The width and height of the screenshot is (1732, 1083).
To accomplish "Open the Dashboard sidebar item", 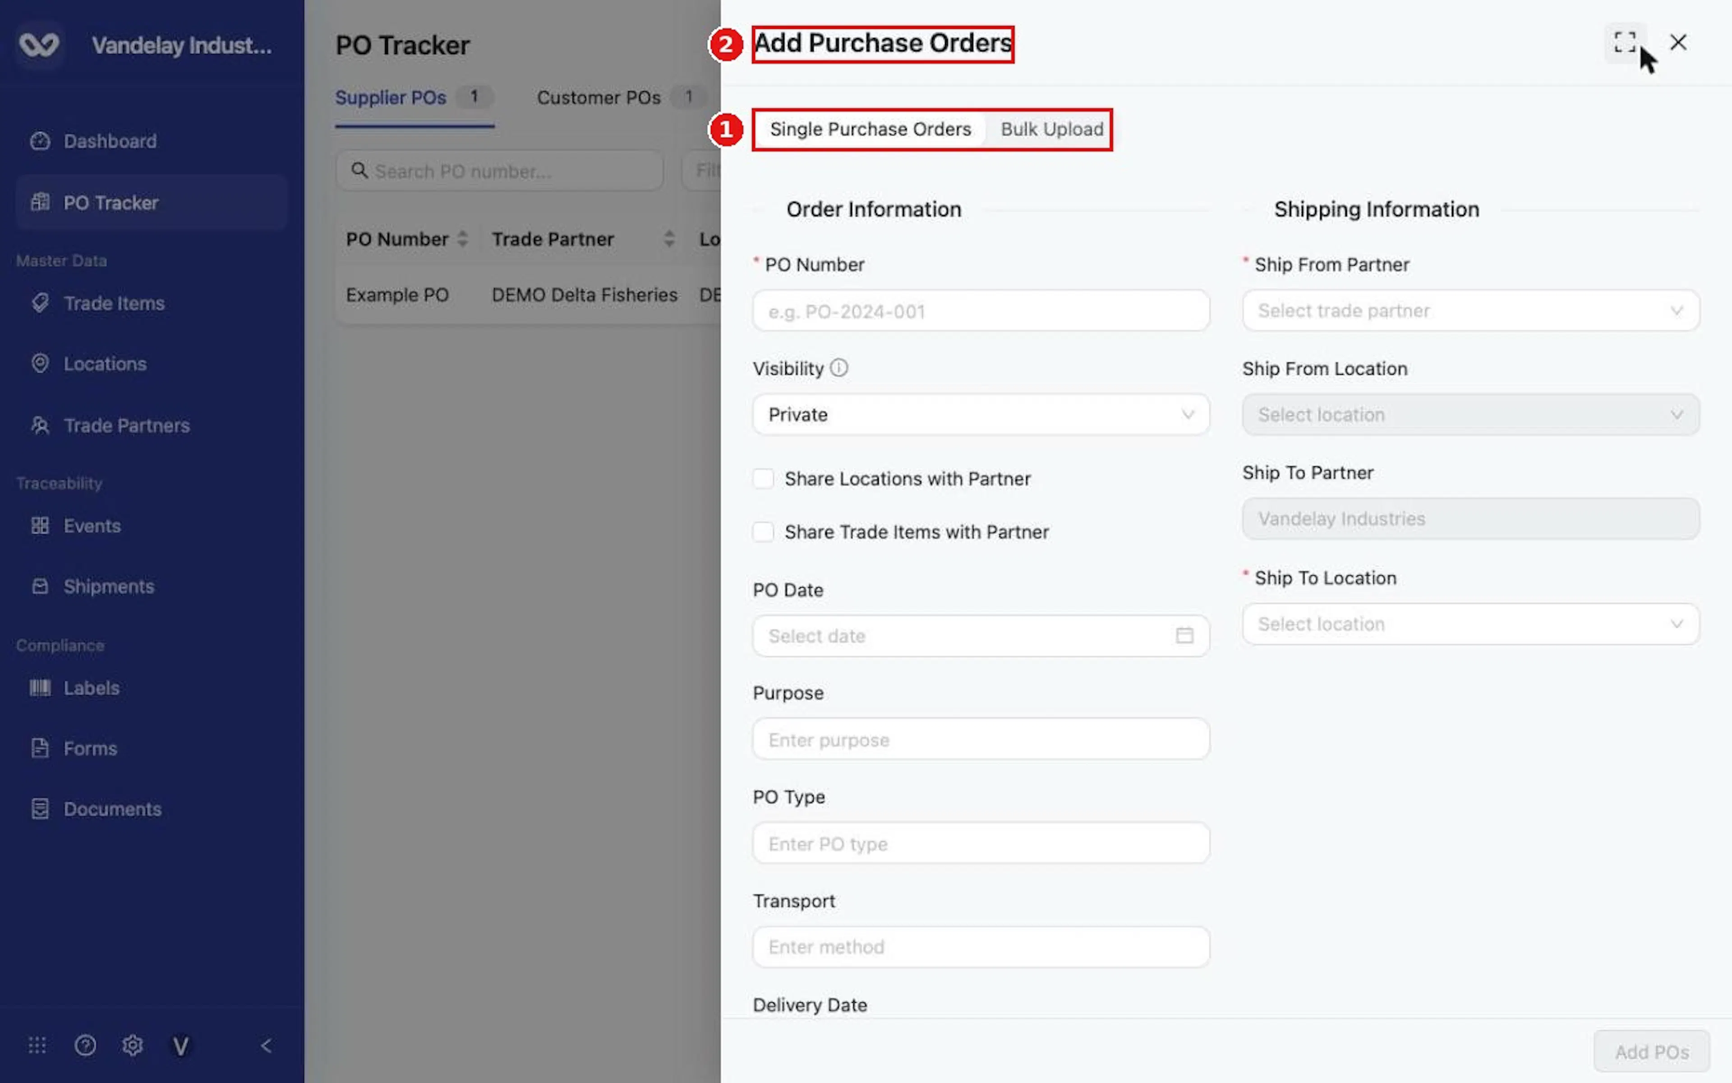I will (151, 141).
